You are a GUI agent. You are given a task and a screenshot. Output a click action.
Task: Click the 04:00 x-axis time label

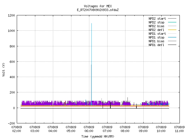(x=53, y=131)
